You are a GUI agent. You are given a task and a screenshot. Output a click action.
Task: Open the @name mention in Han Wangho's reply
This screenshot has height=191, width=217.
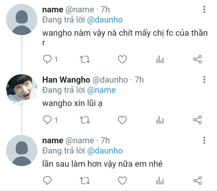tap(102, 90)
